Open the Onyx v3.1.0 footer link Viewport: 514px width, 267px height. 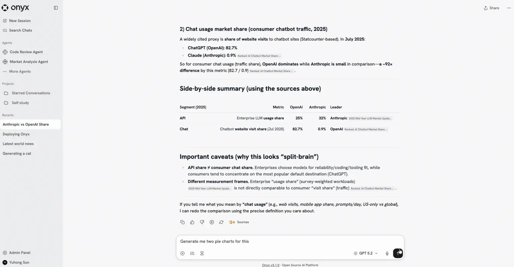270,265
